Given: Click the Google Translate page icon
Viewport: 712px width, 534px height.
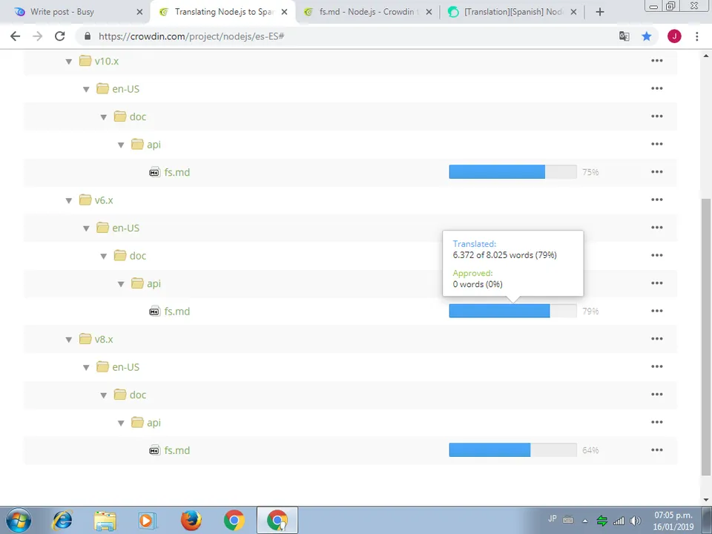Looking at the screenshot, I should (x=624, y=36).
